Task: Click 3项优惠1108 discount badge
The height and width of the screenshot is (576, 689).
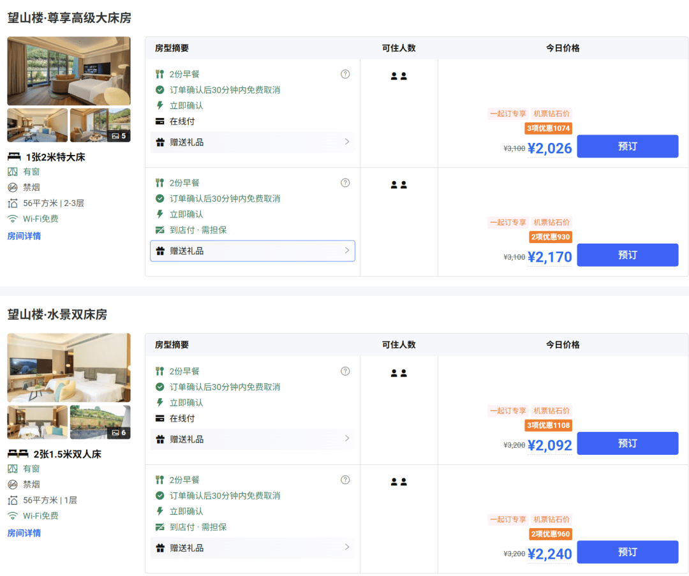Action: [549, 425]
